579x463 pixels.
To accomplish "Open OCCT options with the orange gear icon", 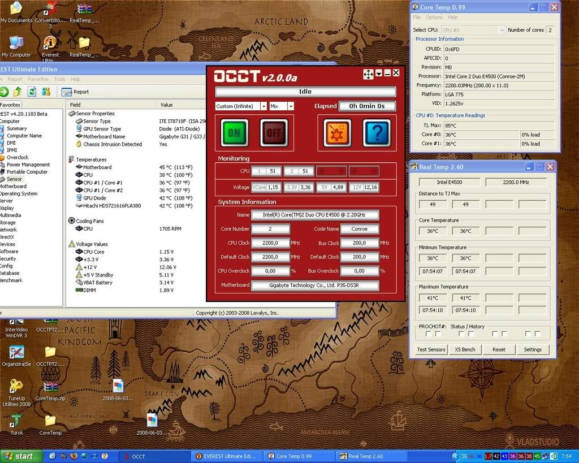I will coord(337,132).
